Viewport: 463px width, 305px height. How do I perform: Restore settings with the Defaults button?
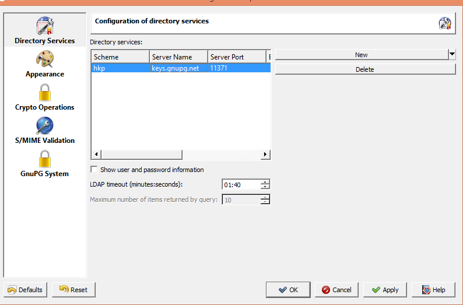pyautogui.click(x=26, y=290)
